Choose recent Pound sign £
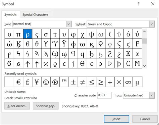Screen dimensions: 159x125 28,82
